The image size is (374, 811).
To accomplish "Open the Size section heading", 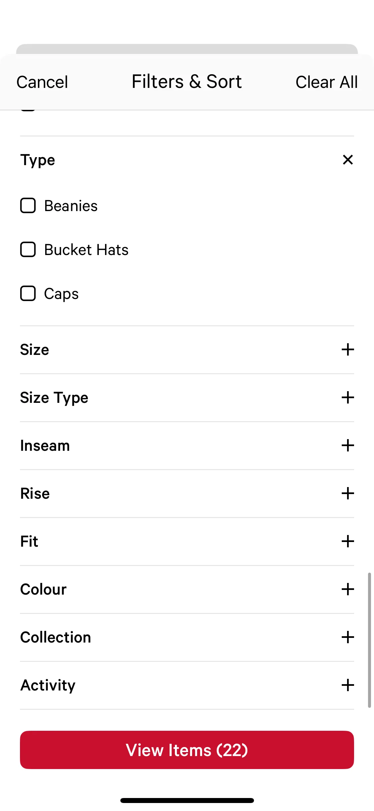I will (35, 350).
